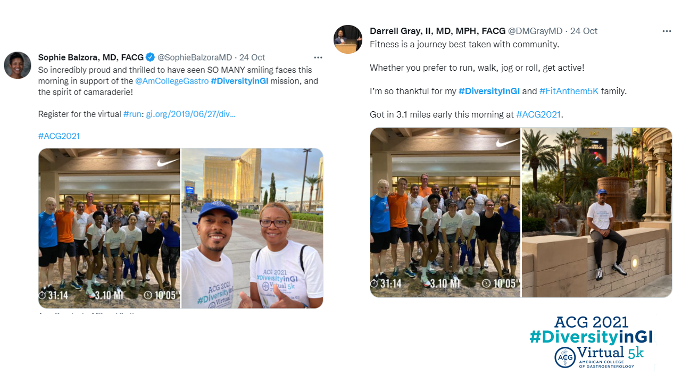Open Sophie's group run photo

point(109,228)
